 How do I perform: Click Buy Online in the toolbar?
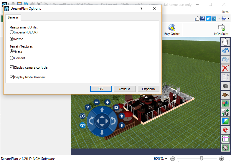pos(172,30)
